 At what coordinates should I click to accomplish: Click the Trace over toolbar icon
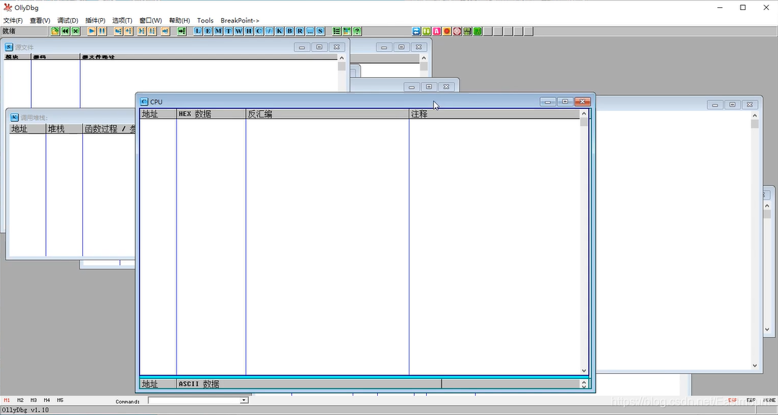[x=152, y=31]
